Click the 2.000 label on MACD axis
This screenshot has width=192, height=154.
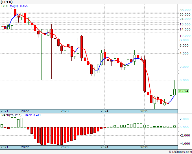coord(184,119)
